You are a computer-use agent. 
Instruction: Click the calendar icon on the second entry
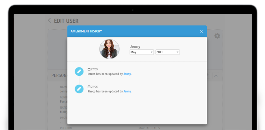click(89, 87)
